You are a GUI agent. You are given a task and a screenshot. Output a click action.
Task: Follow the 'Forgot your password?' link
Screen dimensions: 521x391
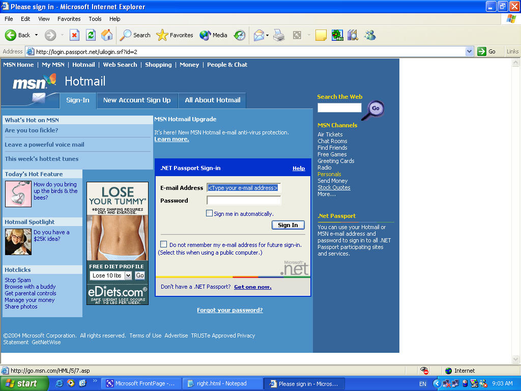click(x=230, y=310)
